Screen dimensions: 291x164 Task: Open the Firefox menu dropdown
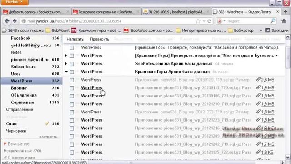pos(15,2)
